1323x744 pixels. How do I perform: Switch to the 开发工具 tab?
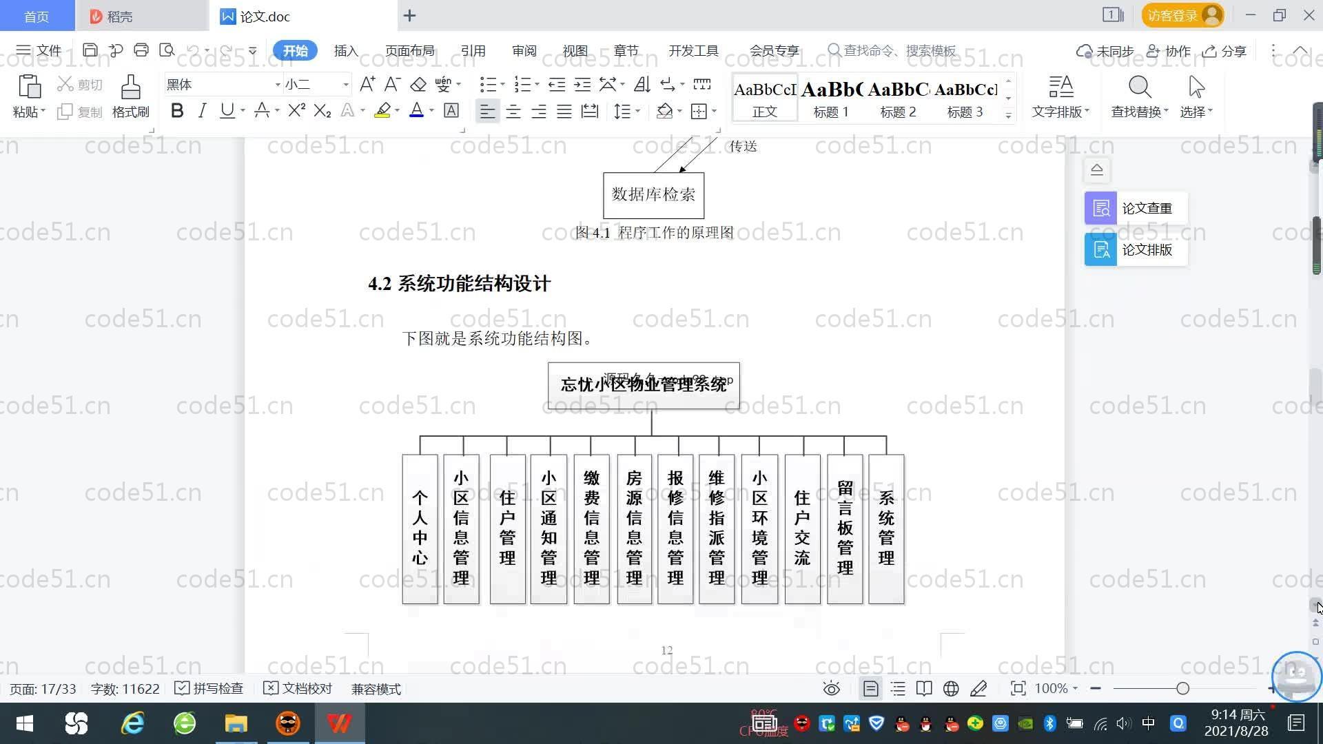[693, 50]
